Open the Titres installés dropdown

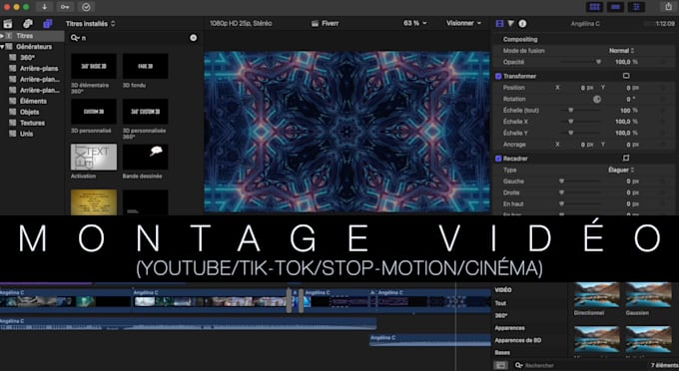pyautogui.click(x=91, y=23)
